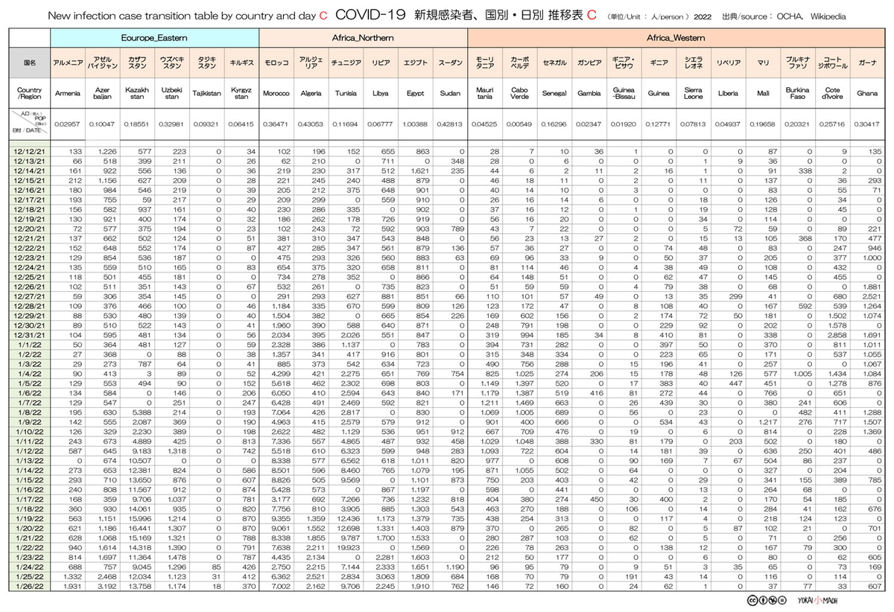Screen dimensions: 894x612
Task: Click Cabo Verde population value 0.00549
Action: [519, 124]
